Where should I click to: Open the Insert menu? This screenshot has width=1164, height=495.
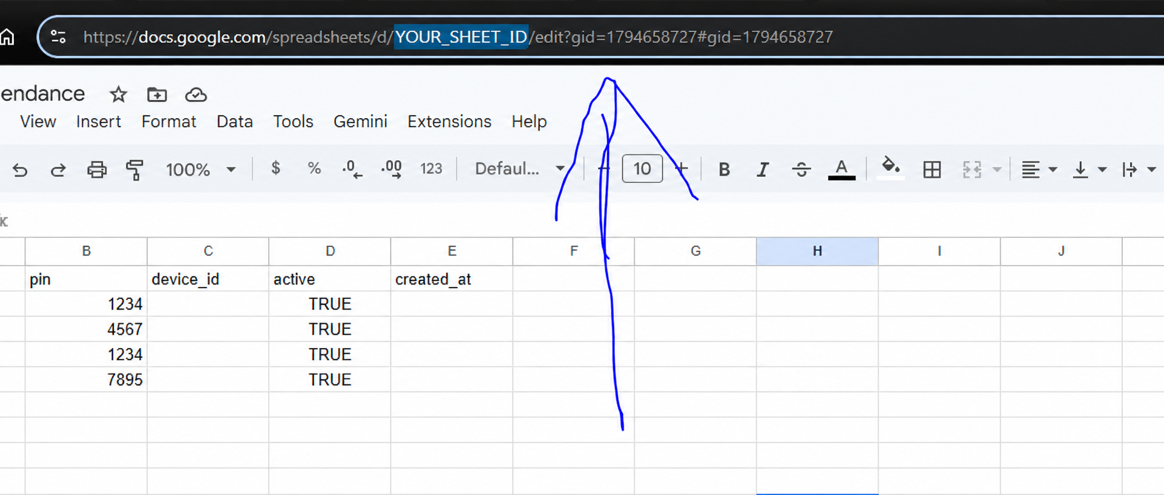pyautogui.click(x=99, y=122)
